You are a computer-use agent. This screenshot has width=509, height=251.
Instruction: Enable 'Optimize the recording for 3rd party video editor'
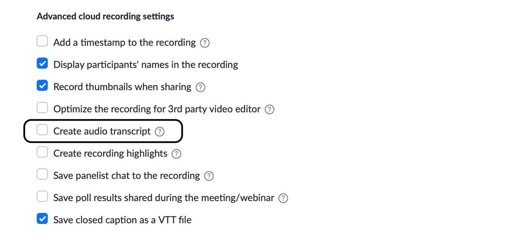pos(42,107)
